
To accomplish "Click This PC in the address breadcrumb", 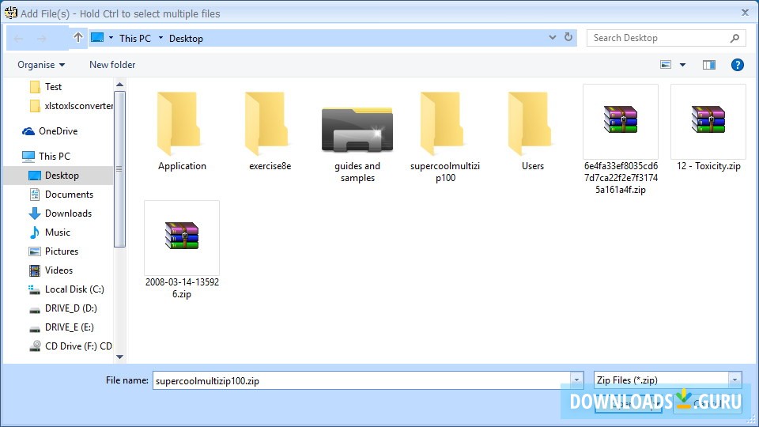I will 135,38.
